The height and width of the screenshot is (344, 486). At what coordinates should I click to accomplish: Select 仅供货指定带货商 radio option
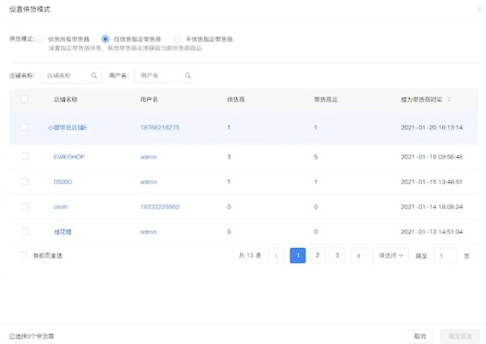pos(105,39)
